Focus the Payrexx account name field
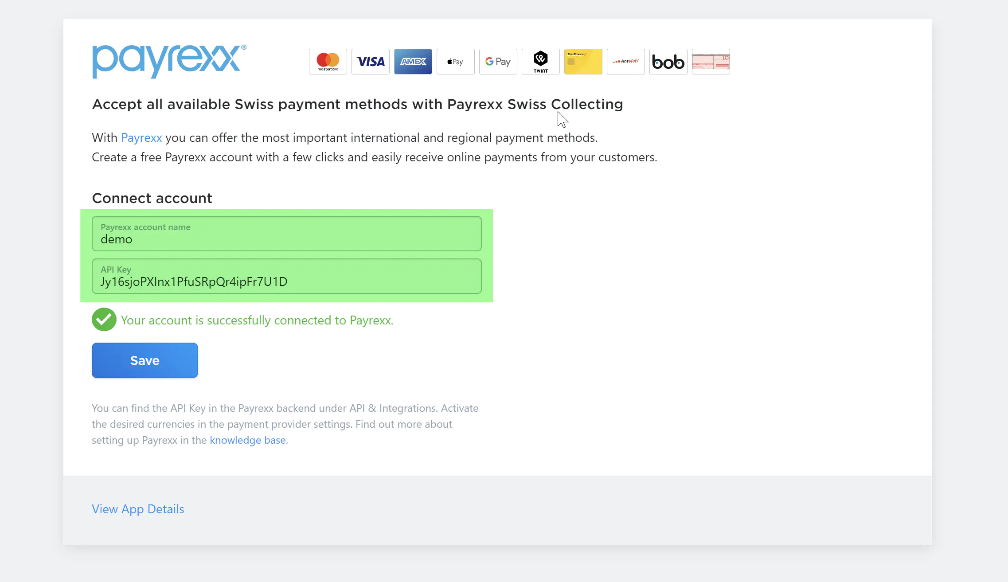This screenshot has width=1008, height=582. coord(286,234)
